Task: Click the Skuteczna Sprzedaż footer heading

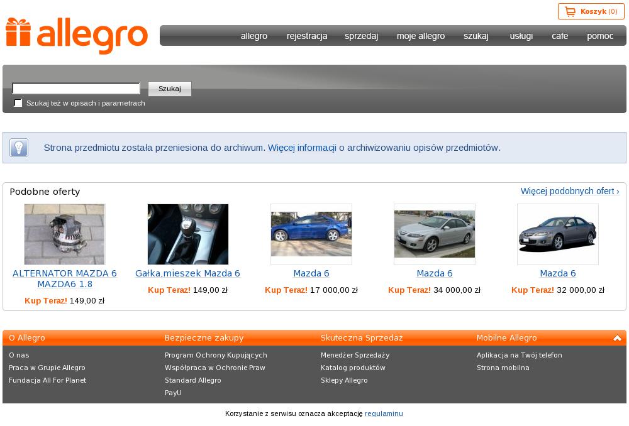Action: 362,338
